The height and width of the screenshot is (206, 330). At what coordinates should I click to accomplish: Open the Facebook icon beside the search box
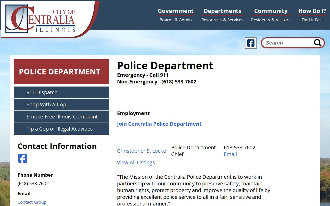[251, 43]
